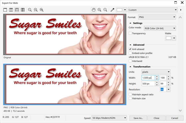Enable the Interlaced checkbox
186x123 pixels.
tap(130, 61)
